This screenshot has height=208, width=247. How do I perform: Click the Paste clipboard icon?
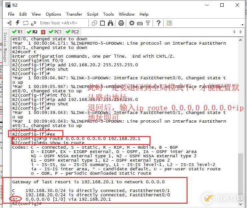[102, 23]
